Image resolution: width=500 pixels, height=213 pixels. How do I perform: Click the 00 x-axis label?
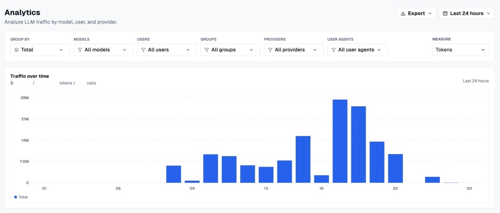(x=469, y=188)
